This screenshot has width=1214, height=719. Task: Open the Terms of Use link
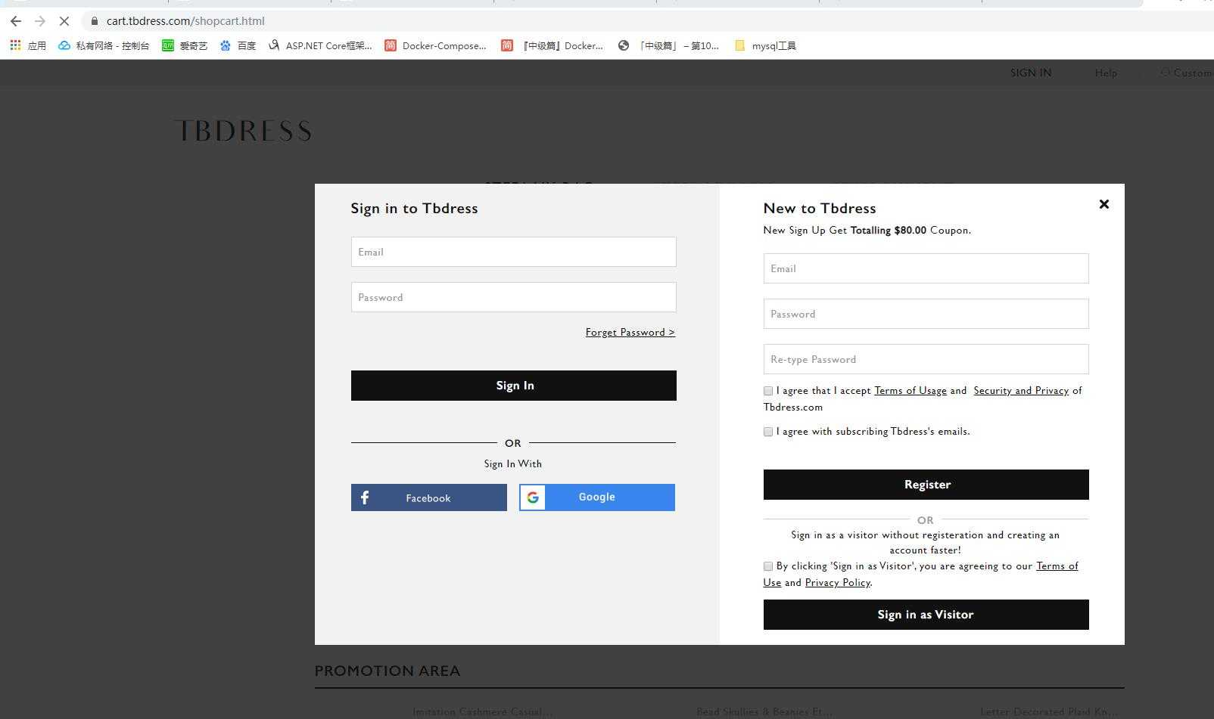pos(1057,566)
